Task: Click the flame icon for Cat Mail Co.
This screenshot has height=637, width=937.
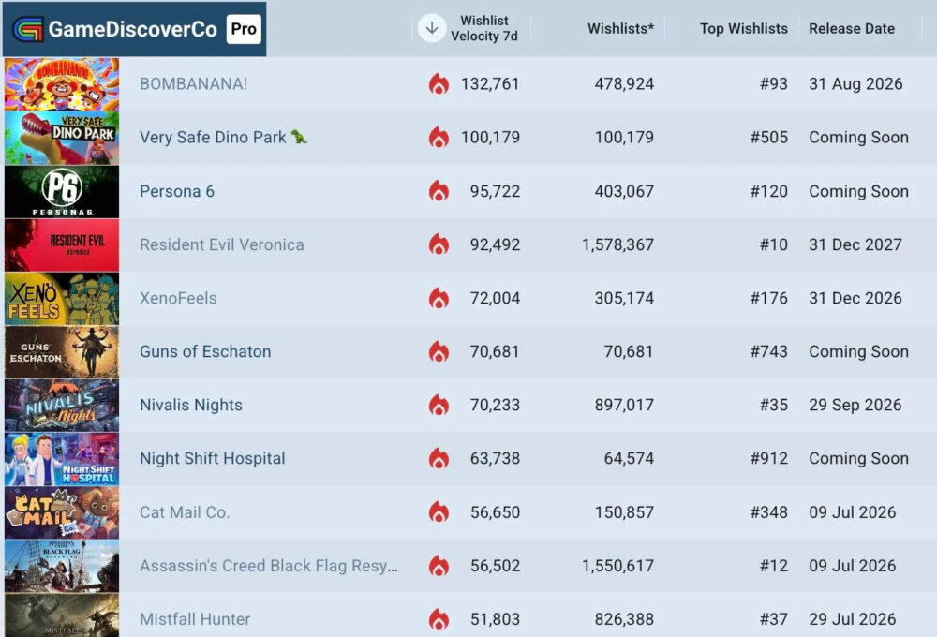Action: pos(439,512)
